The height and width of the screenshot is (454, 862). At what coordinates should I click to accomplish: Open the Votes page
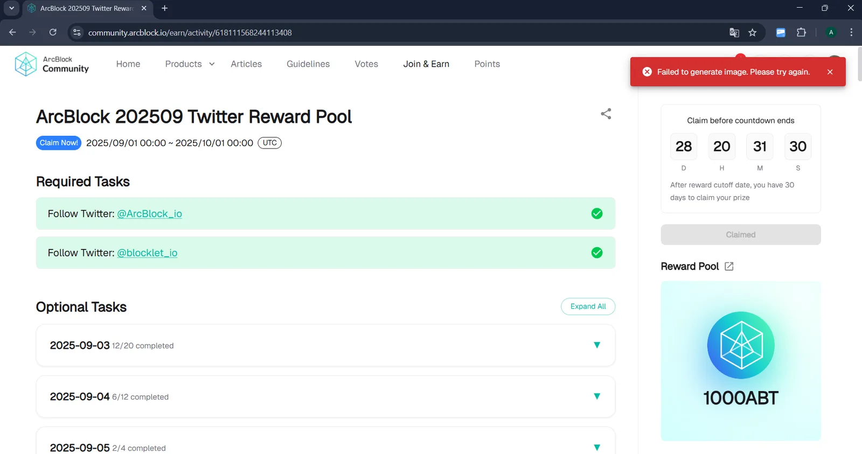pyautogui.click(x=366, y=64)
